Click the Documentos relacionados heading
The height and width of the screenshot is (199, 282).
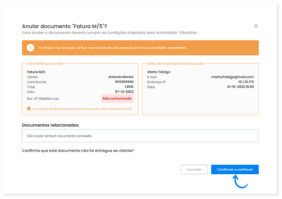[50, 125]
